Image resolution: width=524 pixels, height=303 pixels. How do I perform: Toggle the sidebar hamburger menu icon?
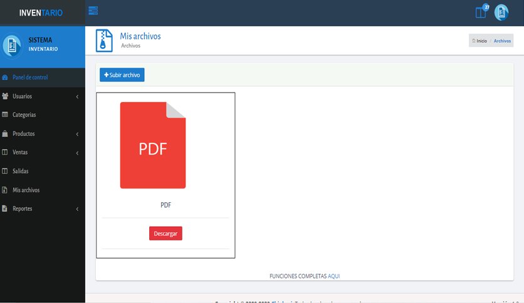click(x=93, y=11)
